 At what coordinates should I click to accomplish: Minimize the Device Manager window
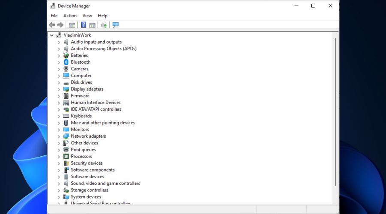click(x=296, y=6)
